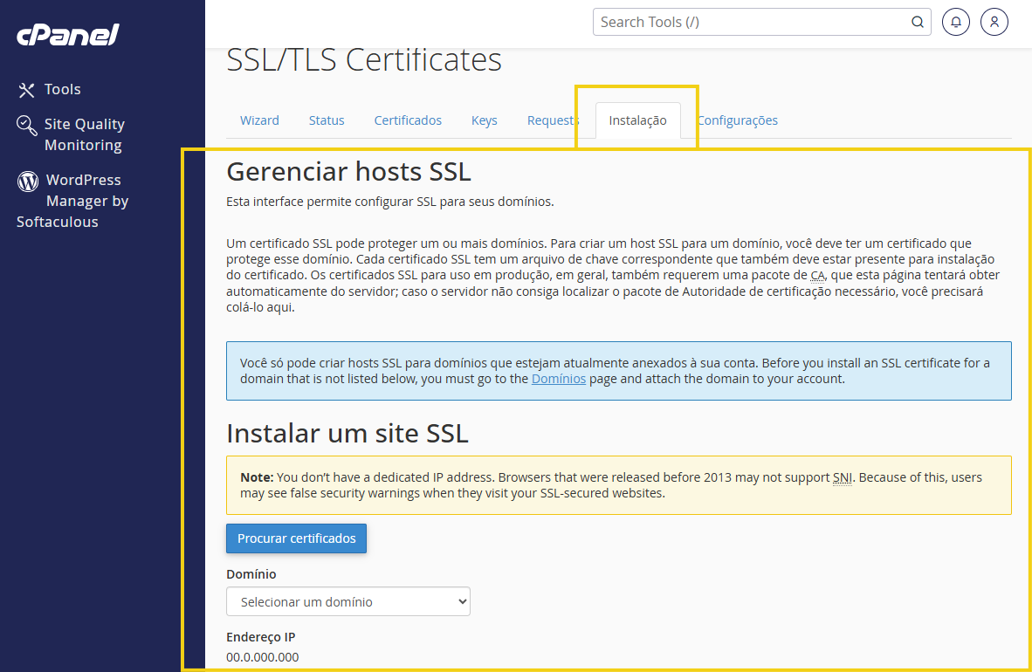Image resolution: width=1032 pixels, height=672 pixels.
Task: Switch to the Requests tab
Action: [x=553, y=120]
